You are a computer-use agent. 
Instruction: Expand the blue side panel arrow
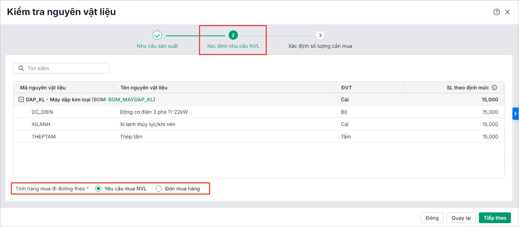515,114
